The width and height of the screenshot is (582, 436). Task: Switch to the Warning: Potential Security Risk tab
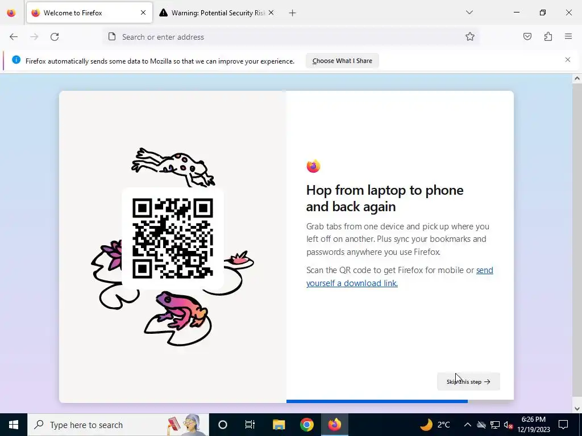click(x=218, y=12)
